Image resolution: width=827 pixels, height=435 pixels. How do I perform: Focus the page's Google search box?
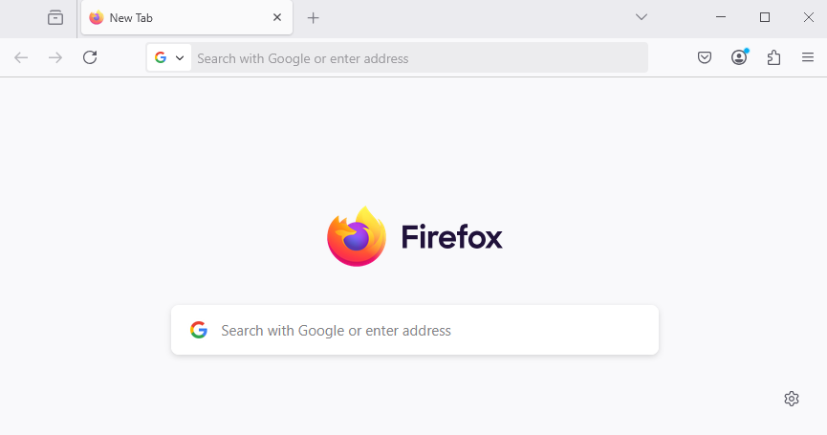(x=415, y=330)
